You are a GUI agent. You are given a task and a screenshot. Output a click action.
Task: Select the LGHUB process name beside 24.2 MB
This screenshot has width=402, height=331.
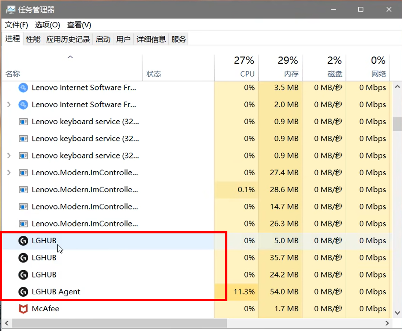tap(44, 275)
